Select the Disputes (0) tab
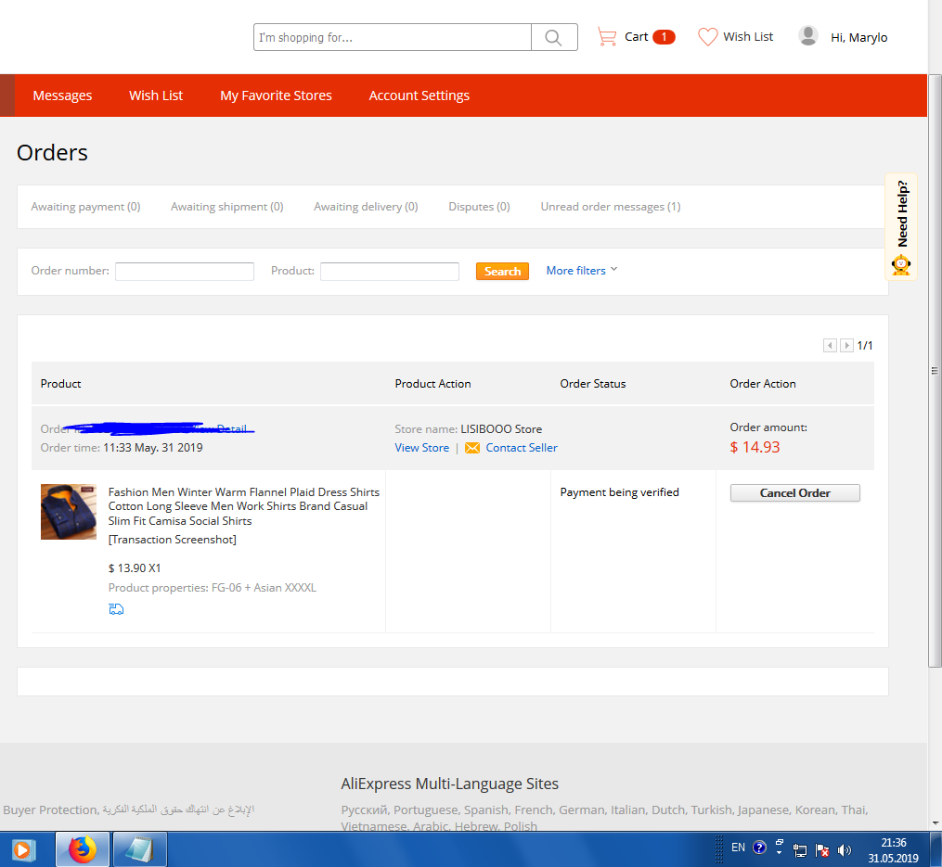 [x=480, y=207]
